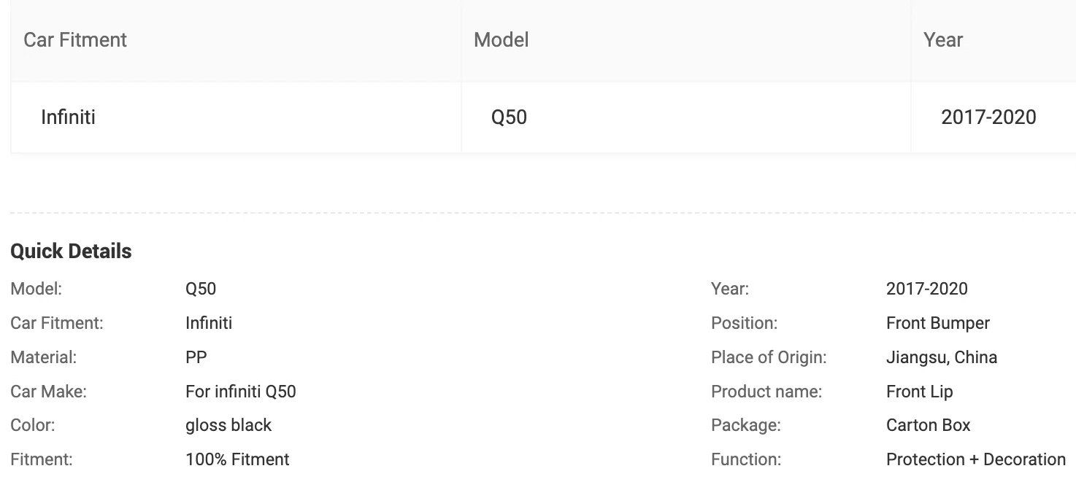Click the Model column header in table
The image size is (1076, 490).
coord(502,40)
